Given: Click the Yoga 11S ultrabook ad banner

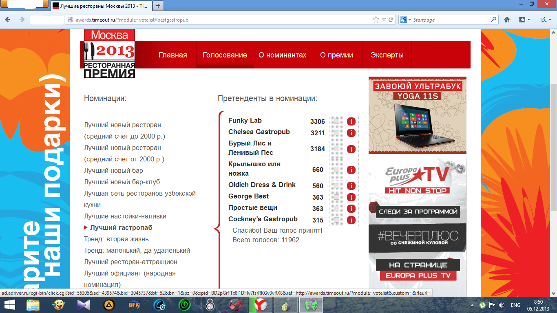Looking at the screenshot, I should point(417,115).
